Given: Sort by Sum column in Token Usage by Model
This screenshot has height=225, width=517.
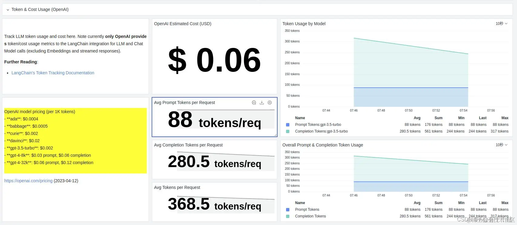Looking at the screenshot, I should [x=439, y=118].
